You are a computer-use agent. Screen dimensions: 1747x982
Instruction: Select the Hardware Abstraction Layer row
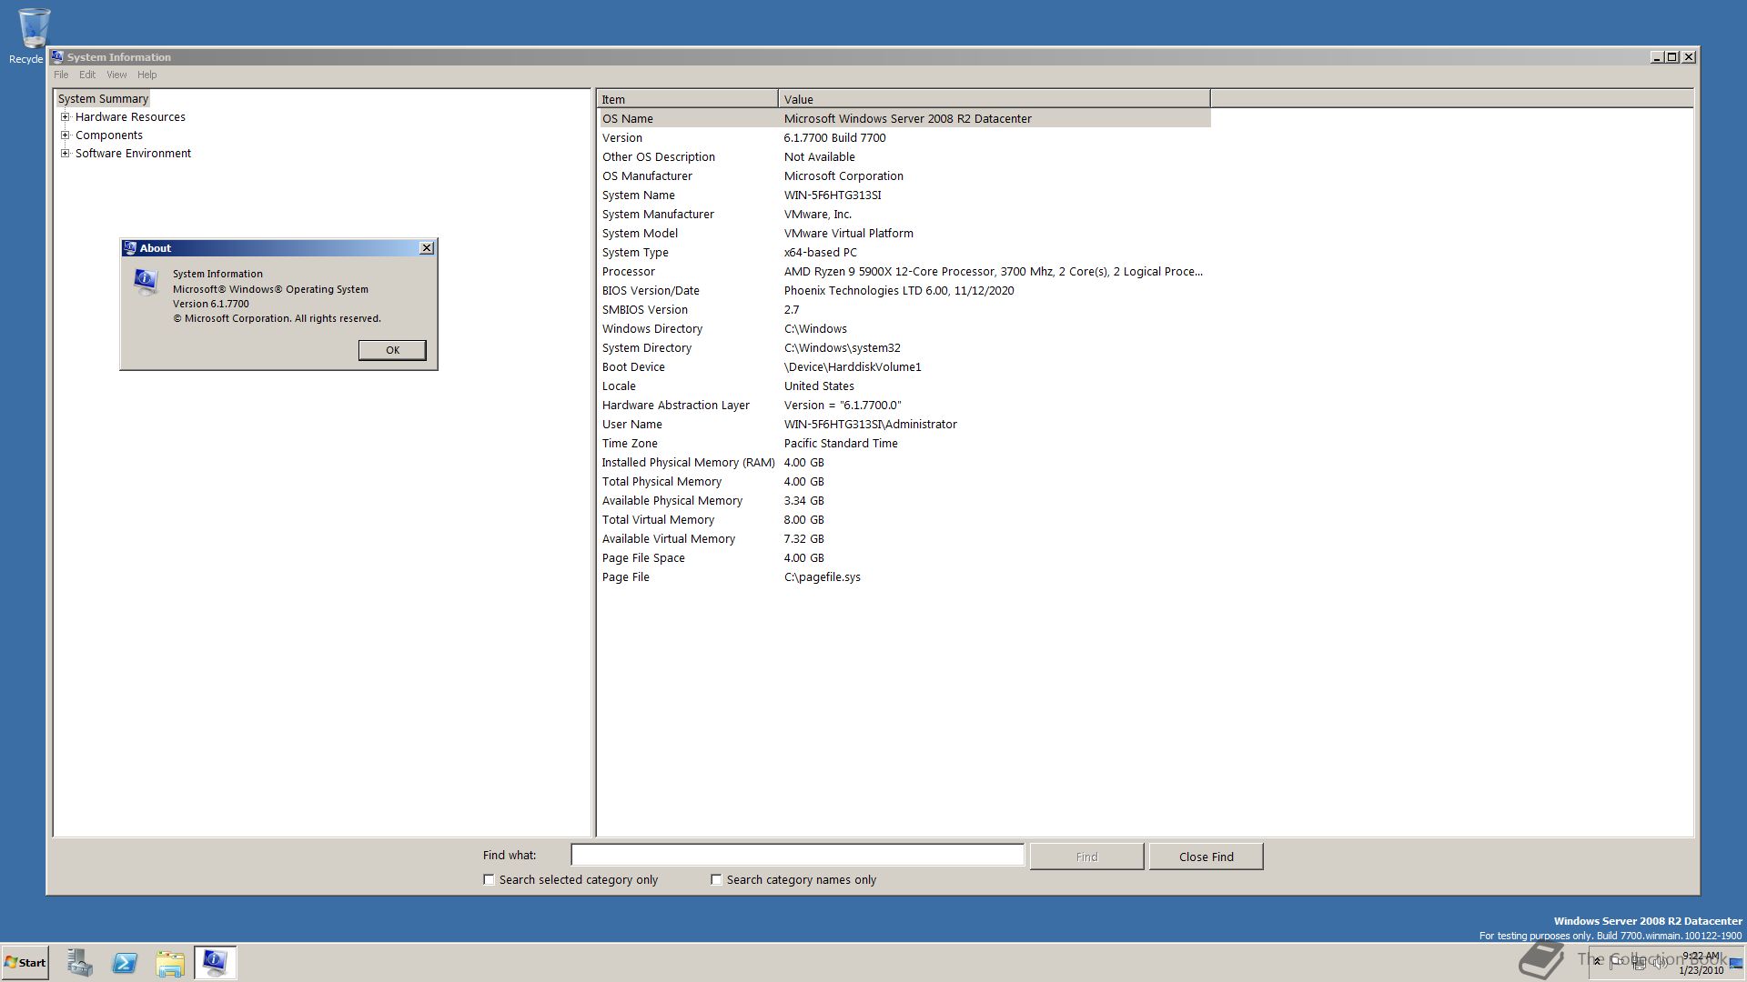click(x=904, y=405)
